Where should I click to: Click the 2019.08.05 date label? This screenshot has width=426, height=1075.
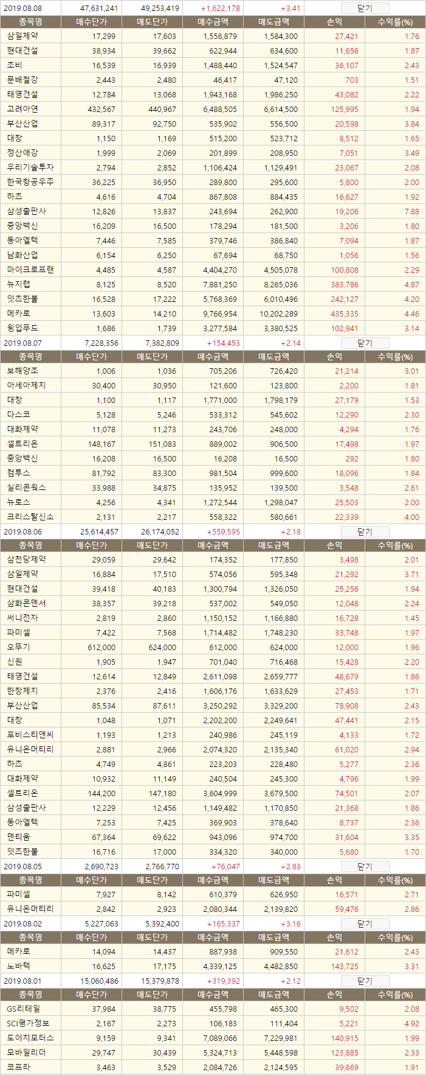pyautogui.click(x=22, y=867)
